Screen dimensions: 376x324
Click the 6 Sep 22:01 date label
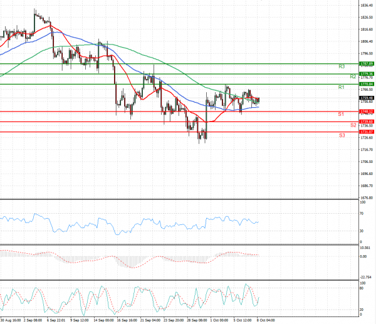point(56,320)
